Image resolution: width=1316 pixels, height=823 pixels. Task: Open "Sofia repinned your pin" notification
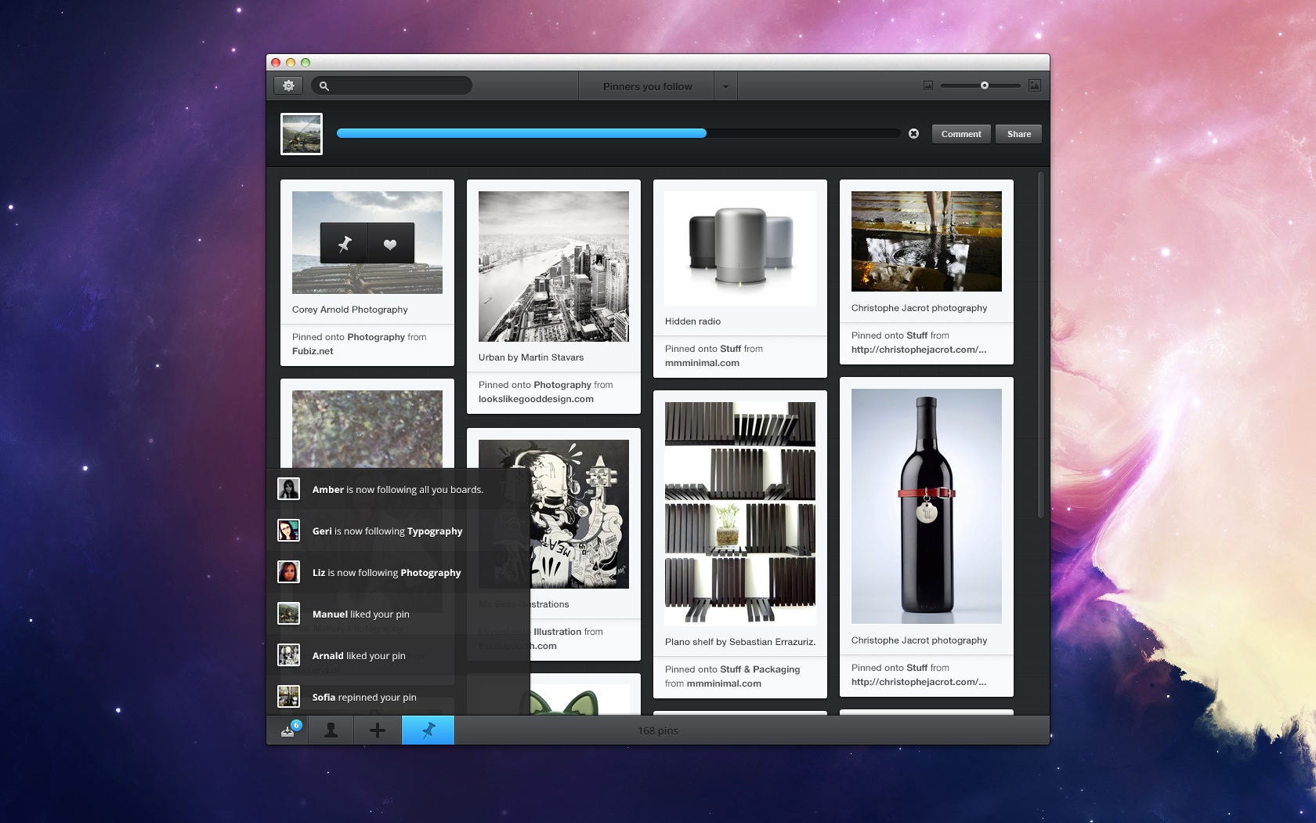(x=398, y=697)
